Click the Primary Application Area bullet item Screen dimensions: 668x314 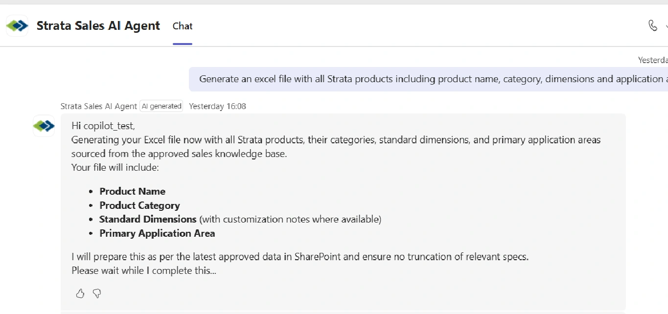pyautogui.click(x=157, y=233)
